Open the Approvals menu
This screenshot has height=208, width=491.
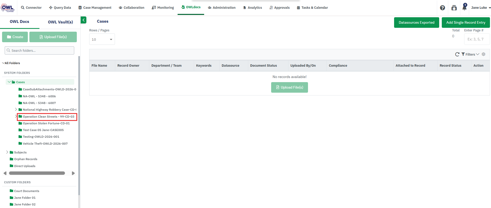[x=279, y=8]
